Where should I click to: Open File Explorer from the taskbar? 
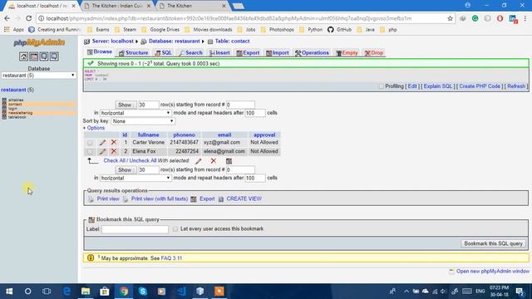[x=86, y=292]
